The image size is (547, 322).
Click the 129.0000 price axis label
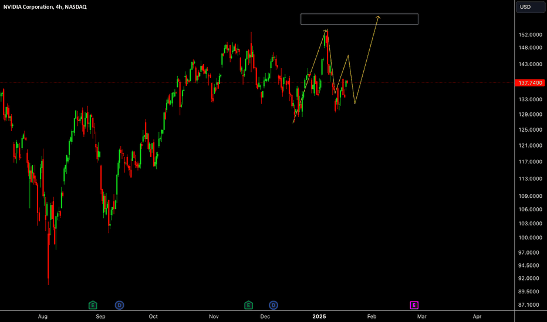[530, 115]
